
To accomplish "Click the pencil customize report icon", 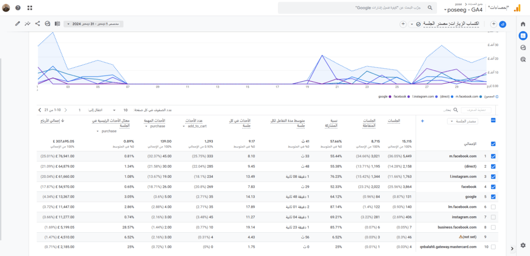I will click(18, 24).
